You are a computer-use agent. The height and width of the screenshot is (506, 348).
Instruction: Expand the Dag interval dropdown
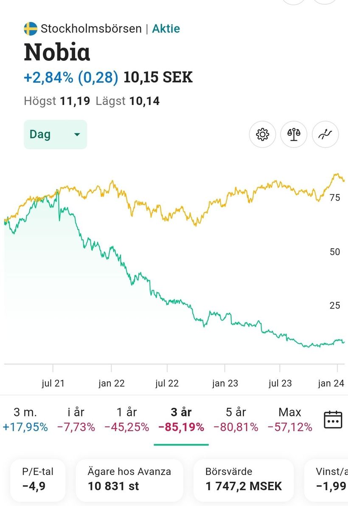pyautogui.click(x=55, y=135)
